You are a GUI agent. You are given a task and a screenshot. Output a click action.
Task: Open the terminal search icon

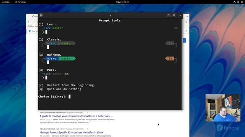168,15
